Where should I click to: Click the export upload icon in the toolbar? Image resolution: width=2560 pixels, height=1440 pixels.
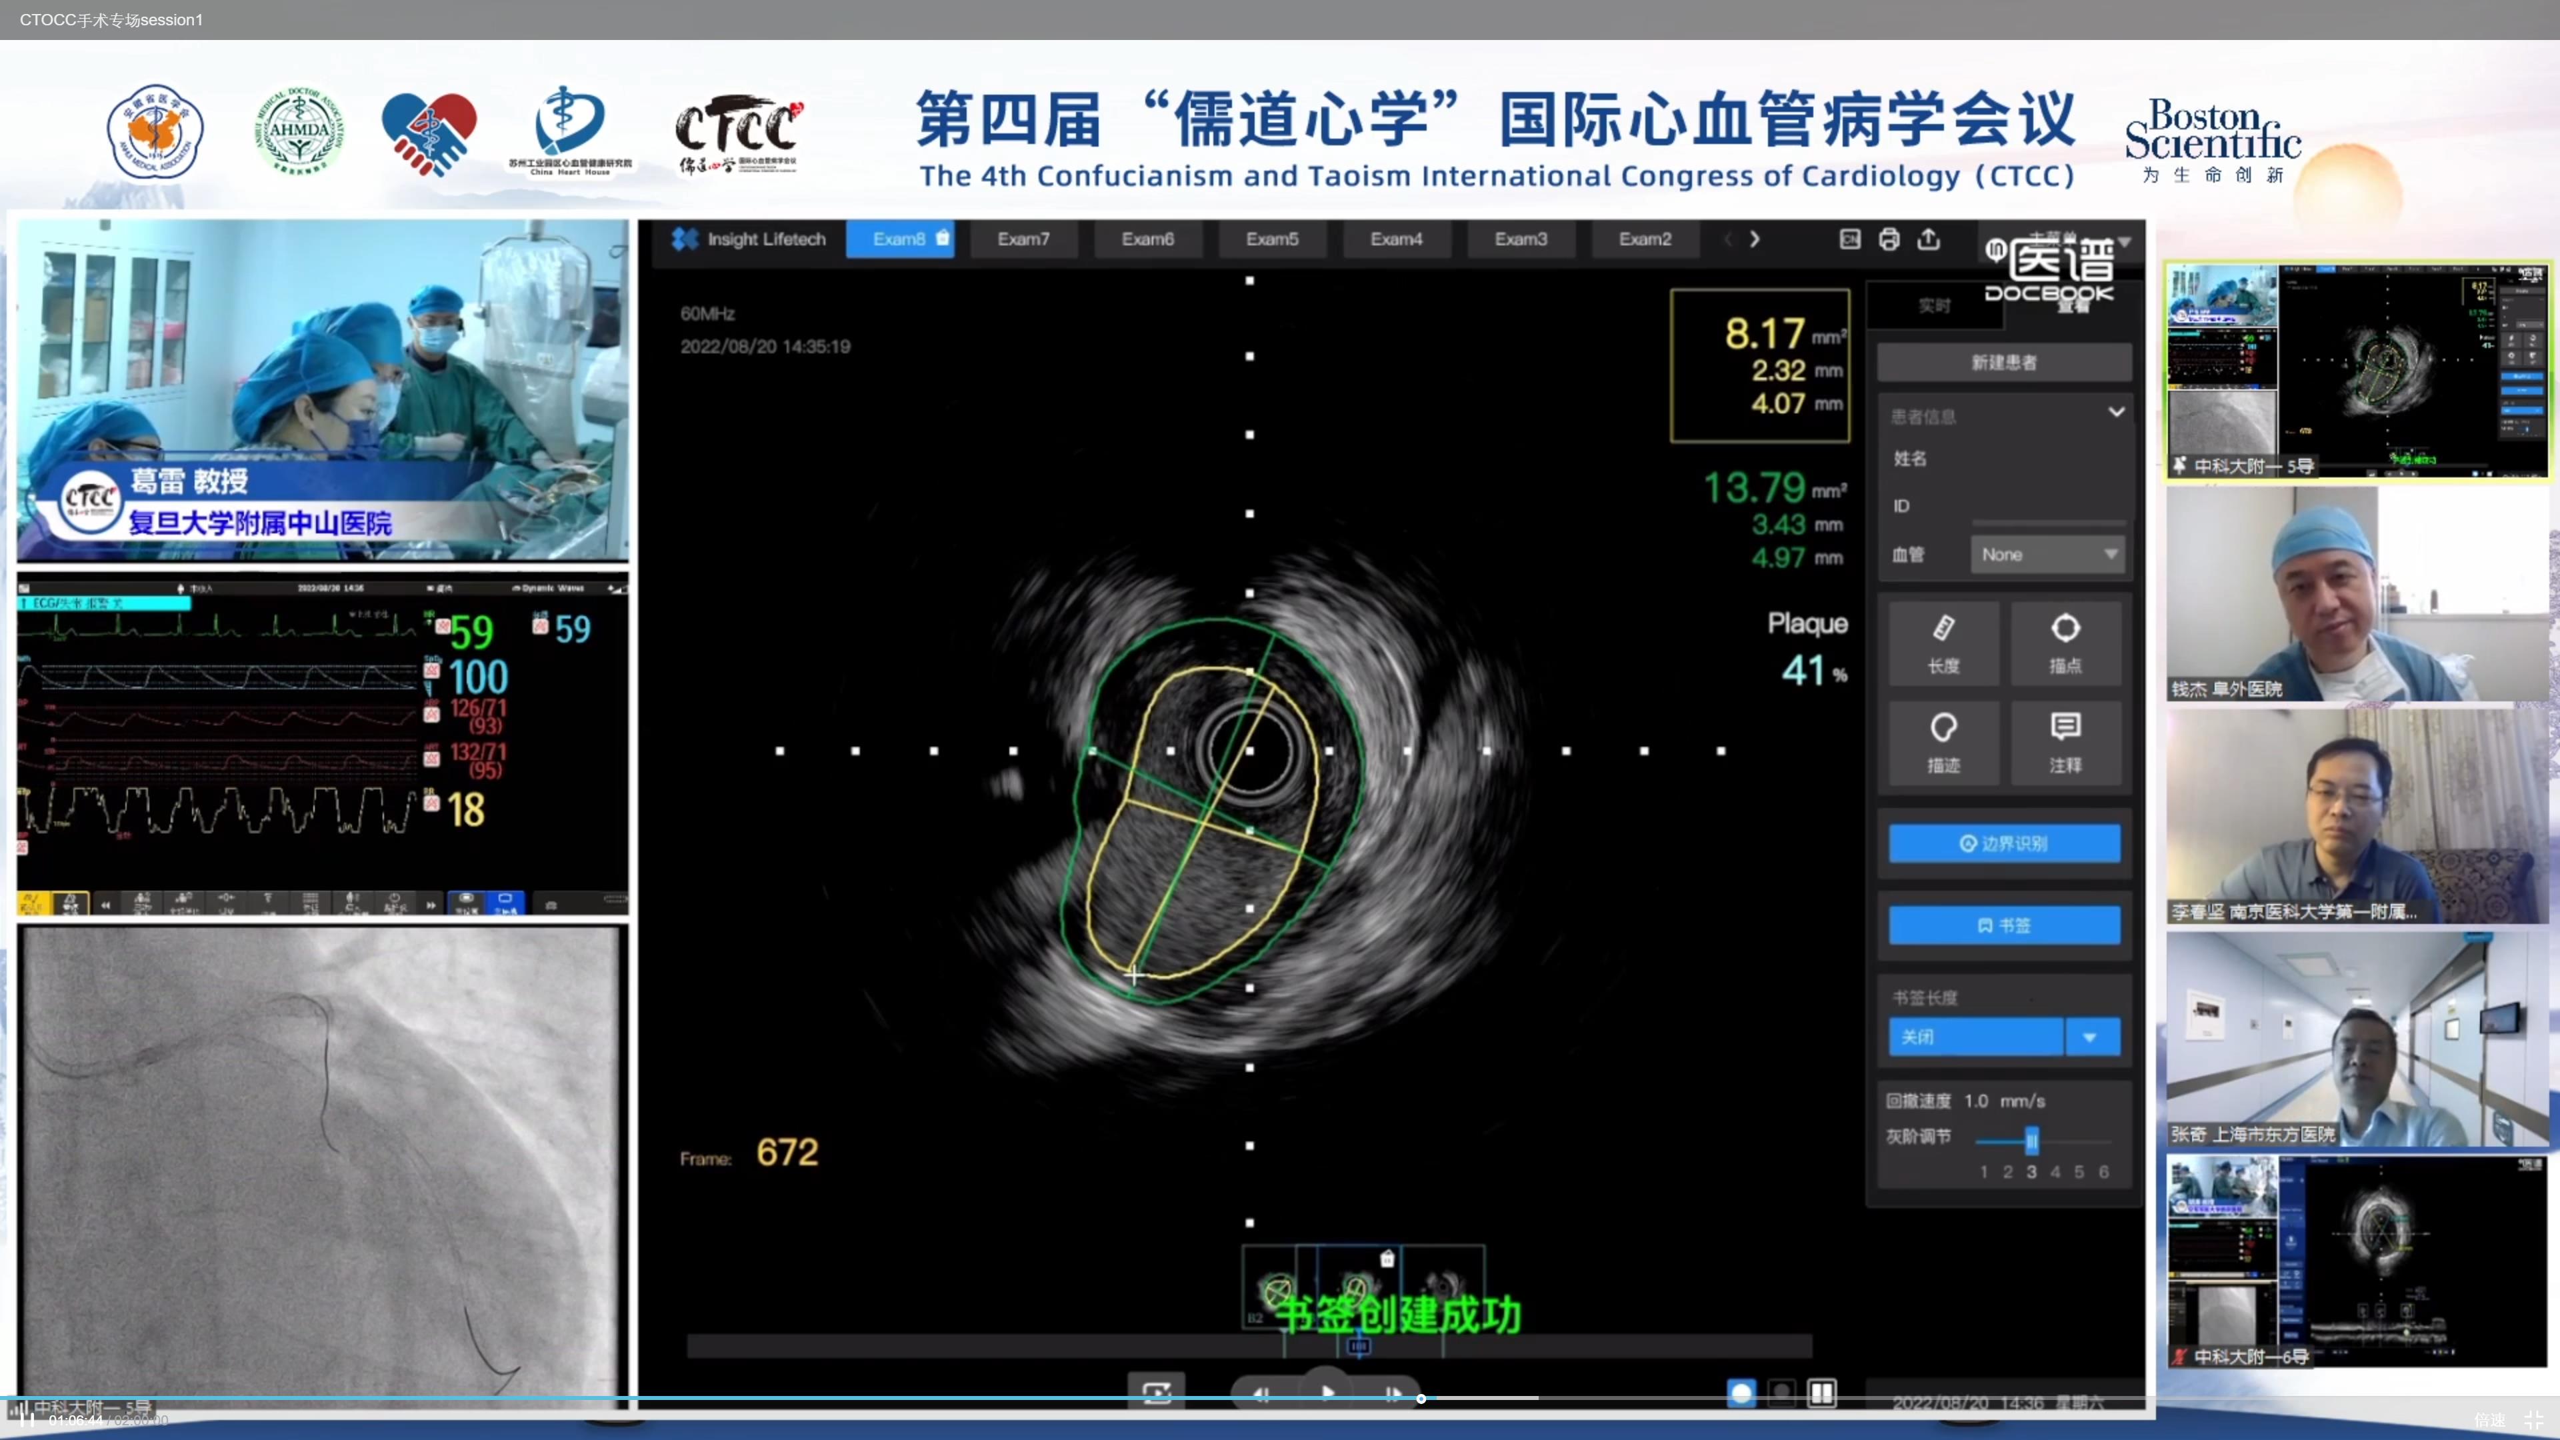click(x=1928, y=239)
